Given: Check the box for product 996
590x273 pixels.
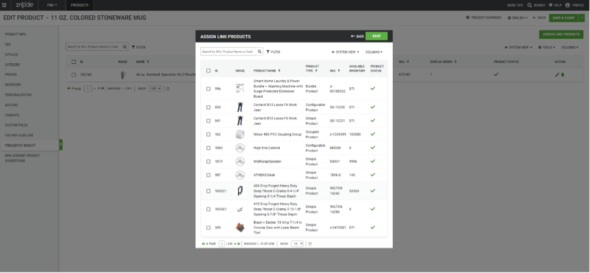Looking at the screenshot, I should point(209,89).
